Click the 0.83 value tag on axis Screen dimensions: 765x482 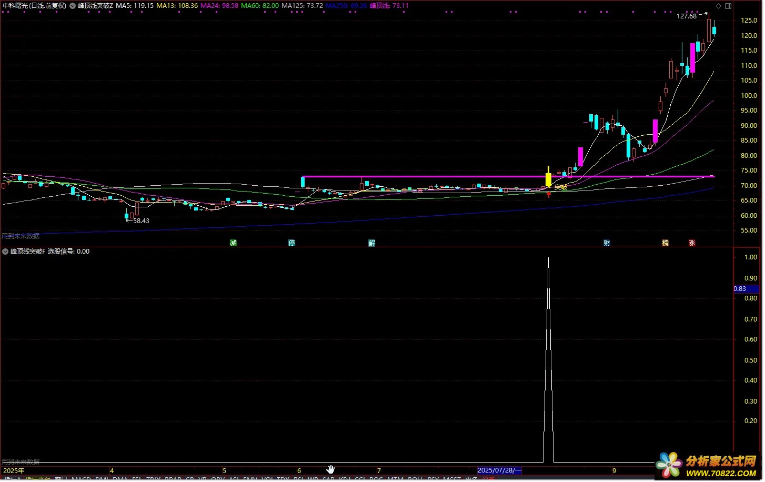746,289
